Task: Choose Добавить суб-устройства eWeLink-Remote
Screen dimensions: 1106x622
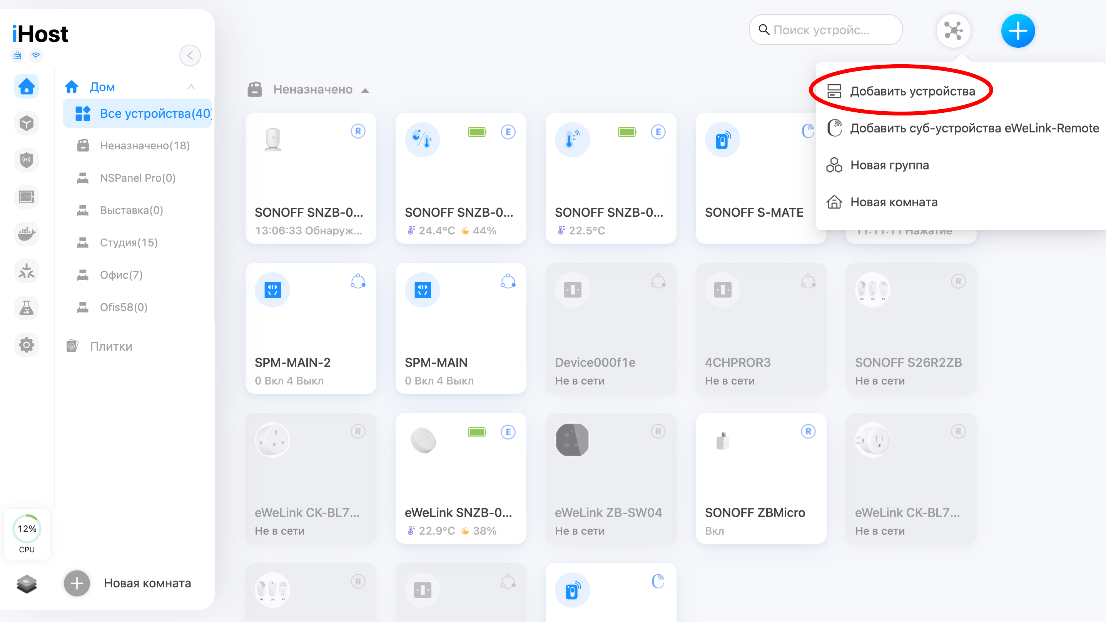Action: [x=962, y=128]
